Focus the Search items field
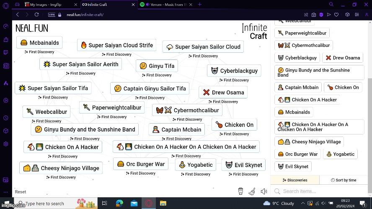The width and height of the screenshot is (372, 209). (319, 191)
